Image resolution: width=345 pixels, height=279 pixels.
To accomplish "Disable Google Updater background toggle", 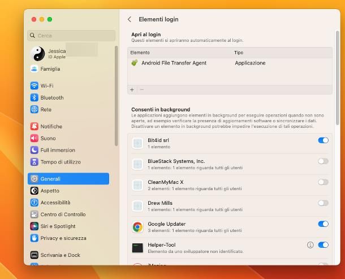I will click(x=323, y=224).
